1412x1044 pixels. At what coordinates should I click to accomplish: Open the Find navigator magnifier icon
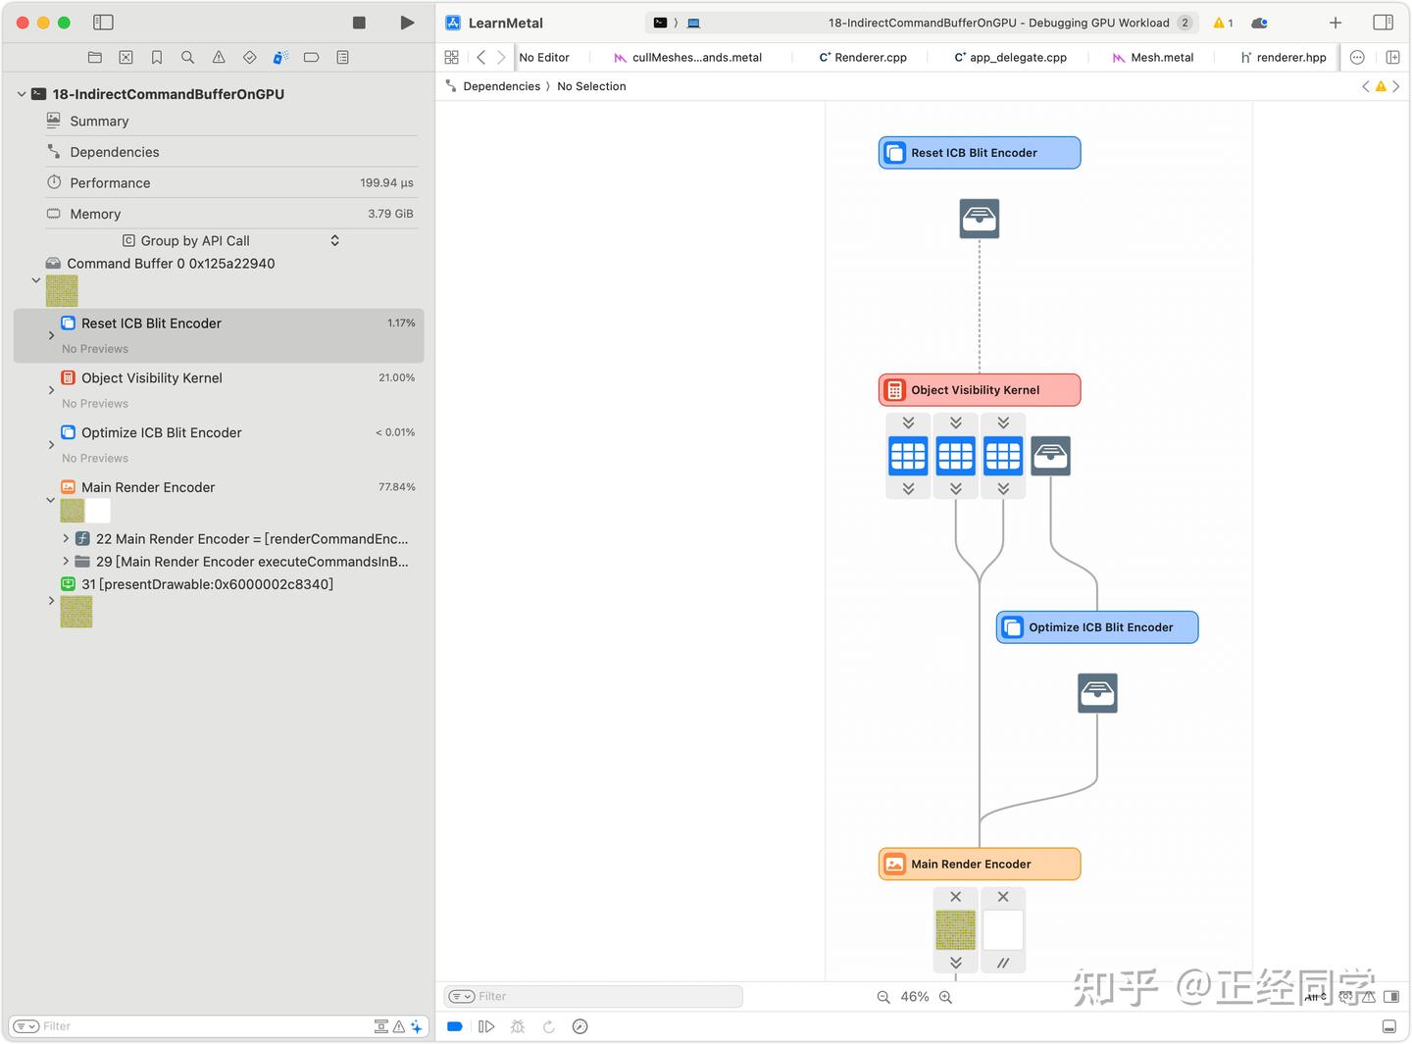(x=187, y=58)
